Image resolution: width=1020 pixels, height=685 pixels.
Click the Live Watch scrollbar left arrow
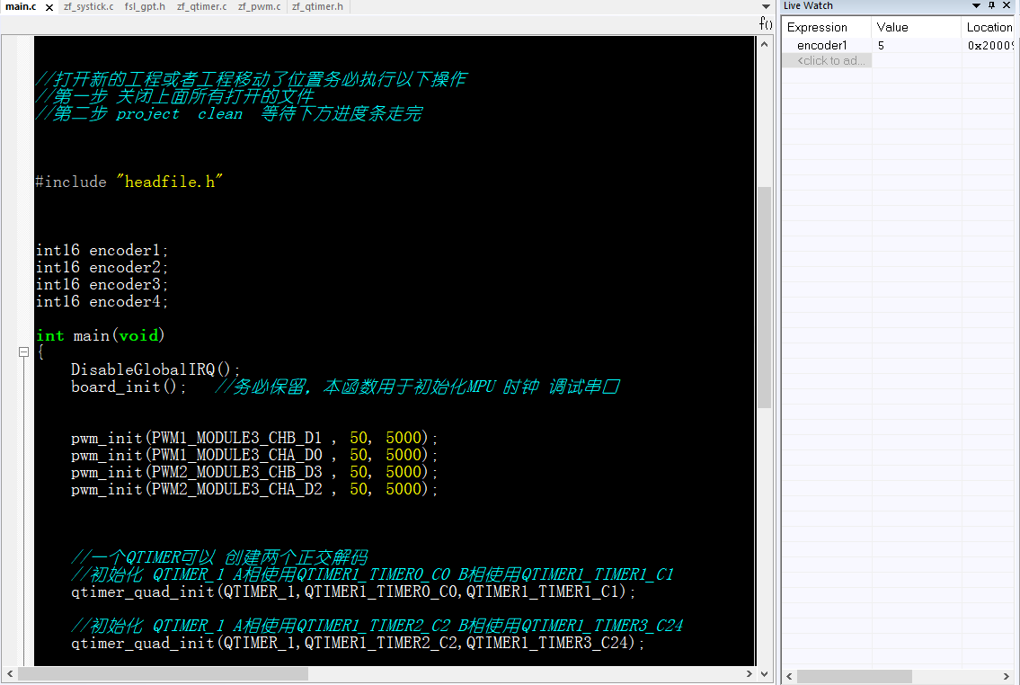[789, 677]
